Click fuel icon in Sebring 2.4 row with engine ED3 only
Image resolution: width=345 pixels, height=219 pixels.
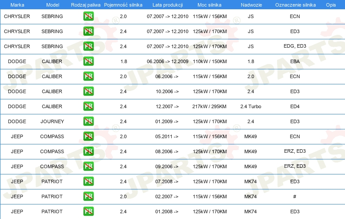tap(88, 31)
